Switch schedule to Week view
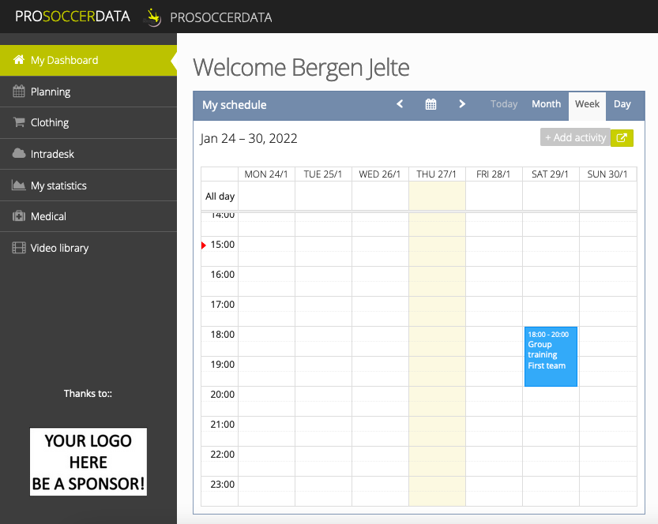Image resolution: width=658 pixels, height=524 pixels. tap(587, 106)
